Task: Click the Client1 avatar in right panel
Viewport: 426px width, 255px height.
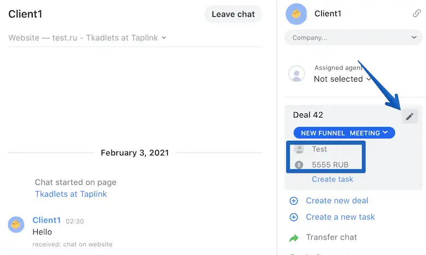Action: tap(297, 14)
